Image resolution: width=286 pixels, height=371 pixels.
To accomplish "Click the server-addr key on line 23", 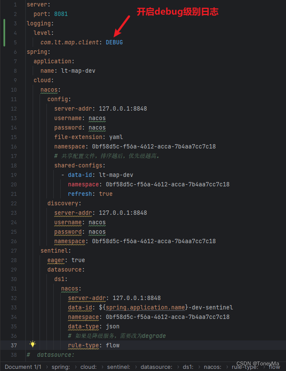I will tap(73, 213).
